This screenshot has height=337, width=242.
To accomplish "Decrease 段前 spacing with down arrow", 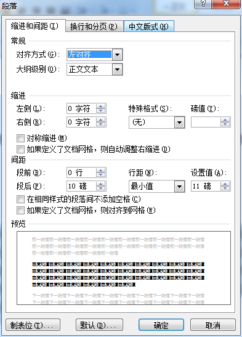I will click(101, 175).
